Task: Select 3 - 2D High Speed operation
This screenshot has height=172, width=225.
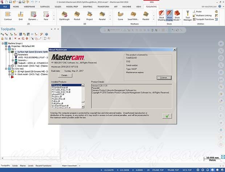Action: coord(31,71)
